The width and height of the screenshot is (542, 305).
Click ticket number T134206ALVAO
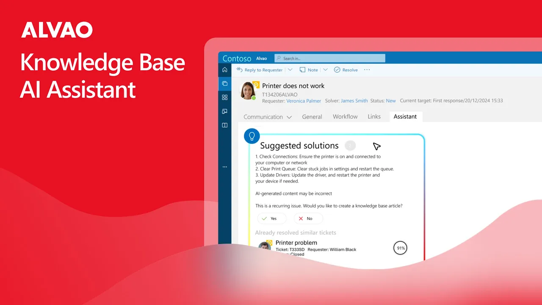(x=279, y=94)
